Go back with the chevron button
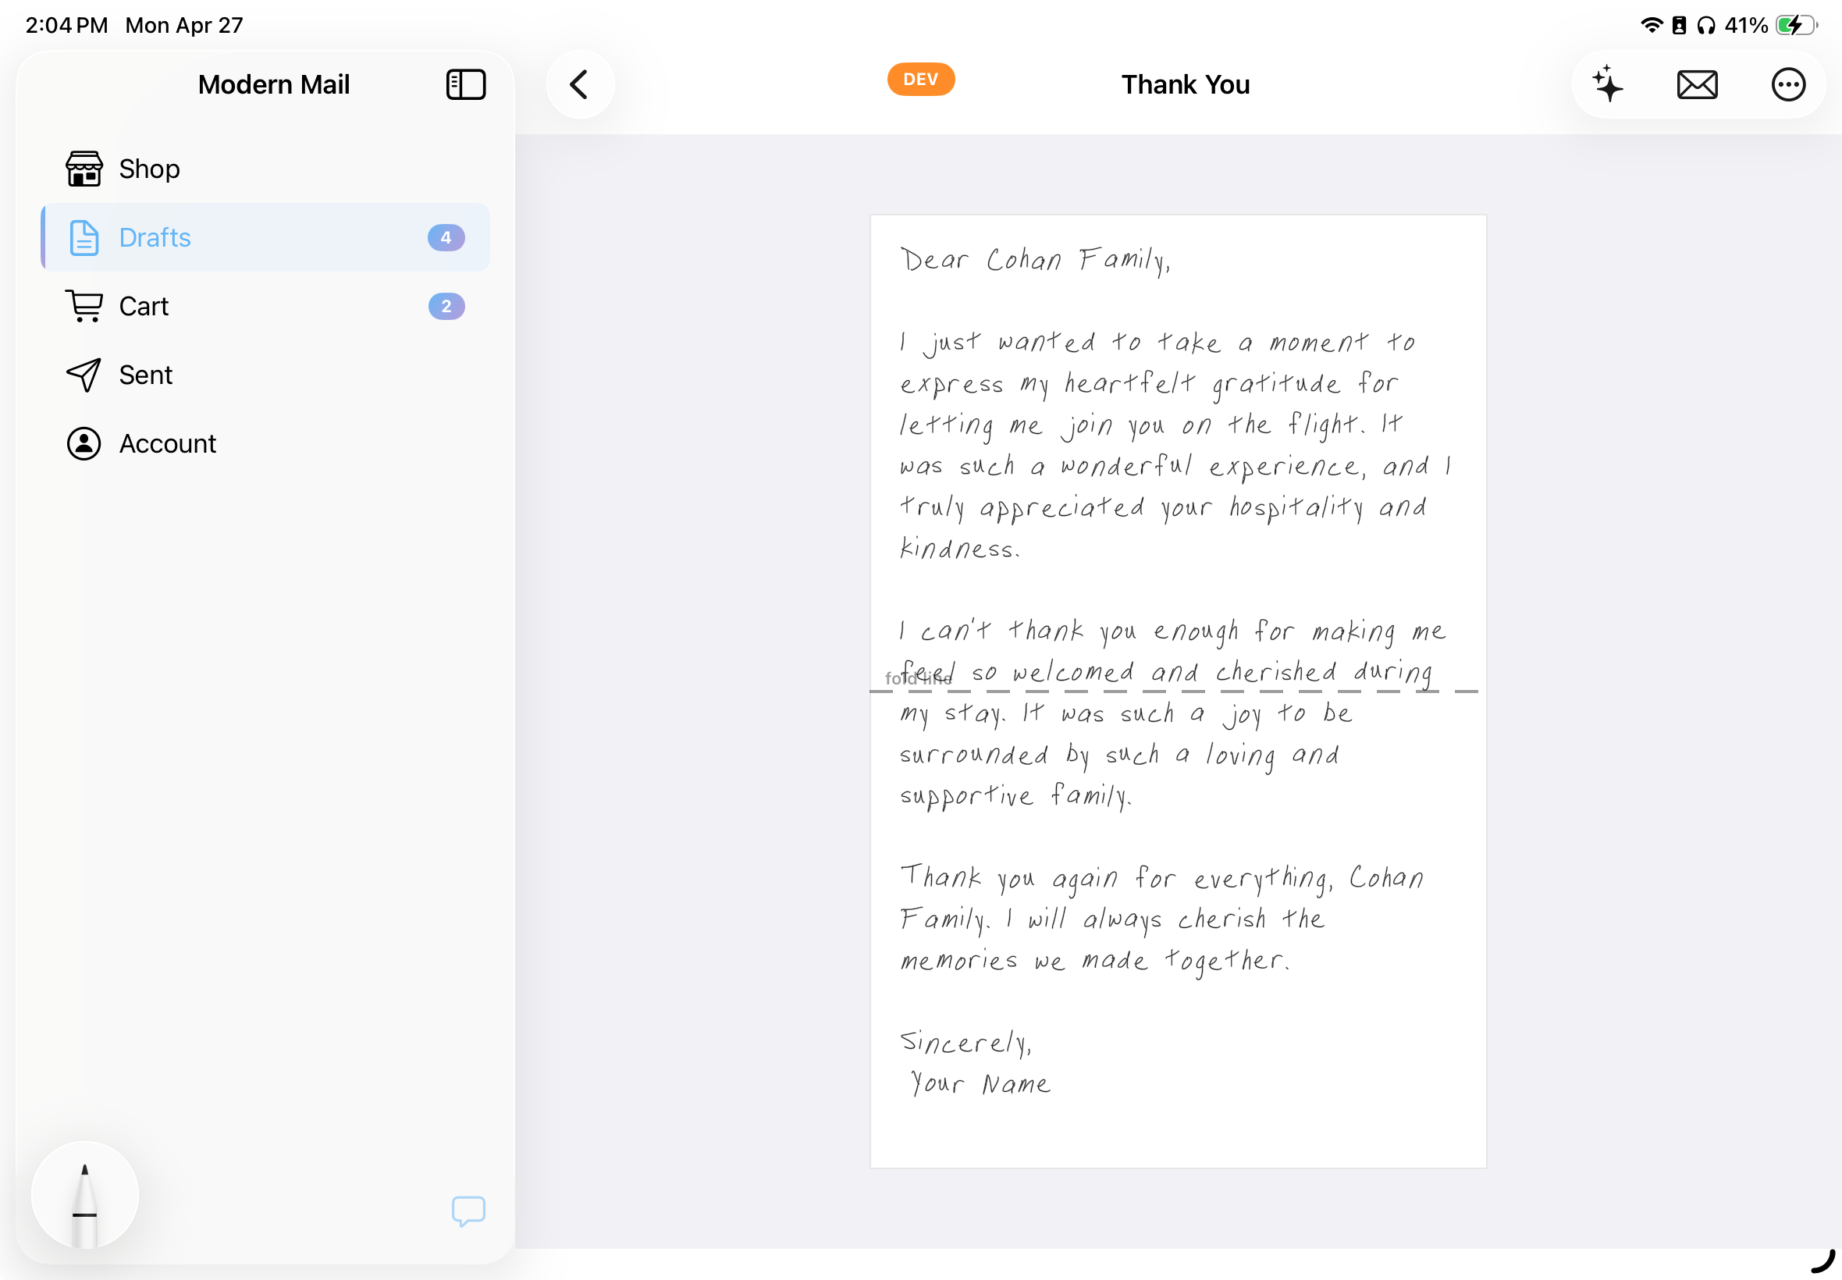The height and width of the screenshot is (1280, 1842). click(x=580, y=84)
